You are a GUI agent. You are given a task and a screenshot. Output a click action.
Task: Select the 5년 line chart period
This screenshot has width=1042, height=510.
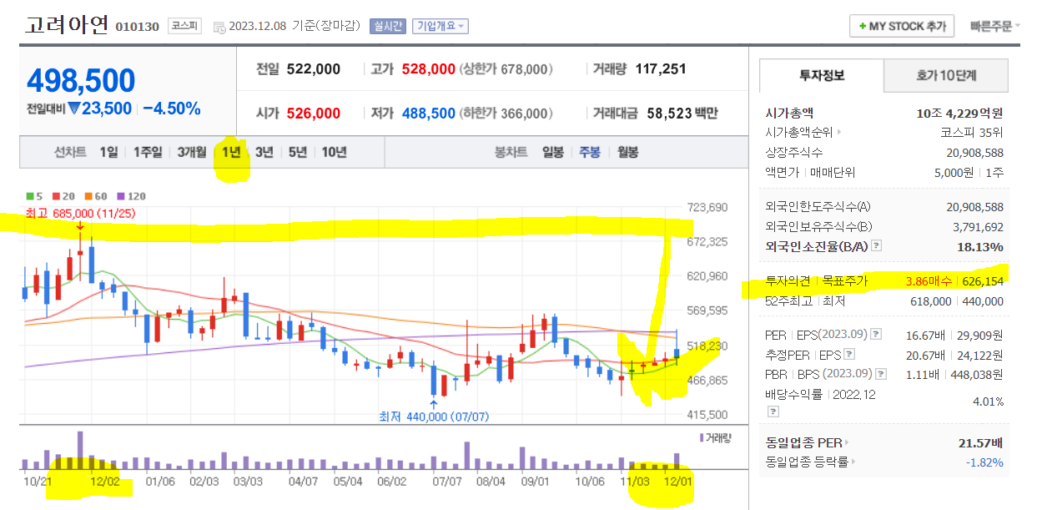click(x=297, y=152)
